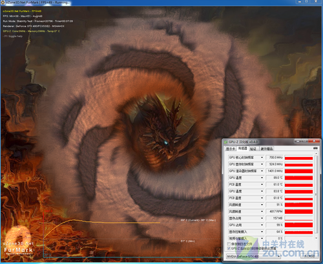Click the current/max temperature label on FurMark graph

coord(198,220)
